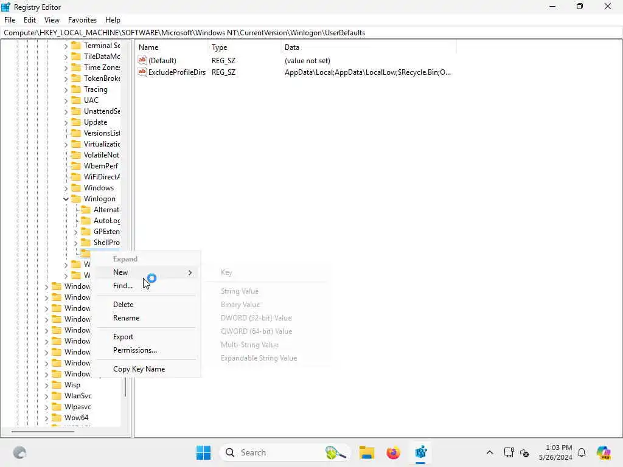Click the Data column header
Screen dimensions: 623x467
(x=368, y=47)
